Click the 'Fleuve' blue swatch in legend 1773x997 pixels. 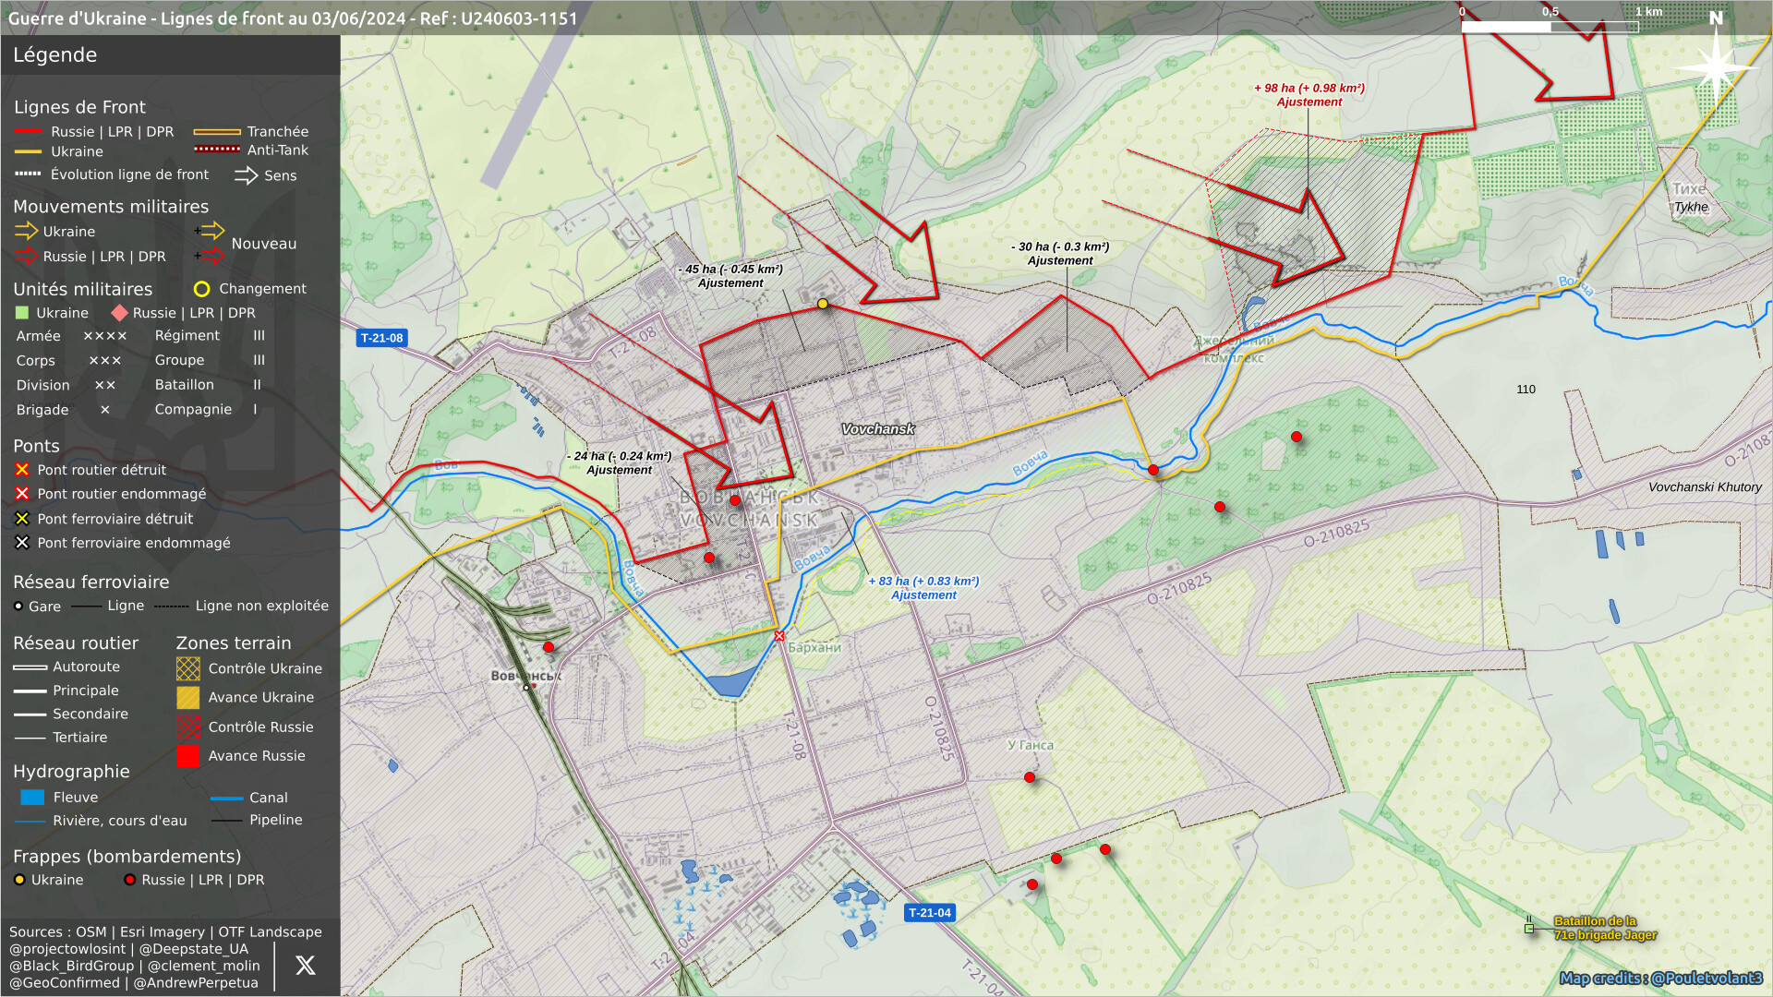click(x=32, y=798)
